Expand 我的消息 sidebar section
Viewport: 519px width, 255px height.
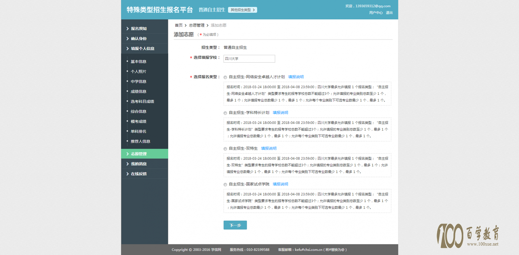click(145, 164)
